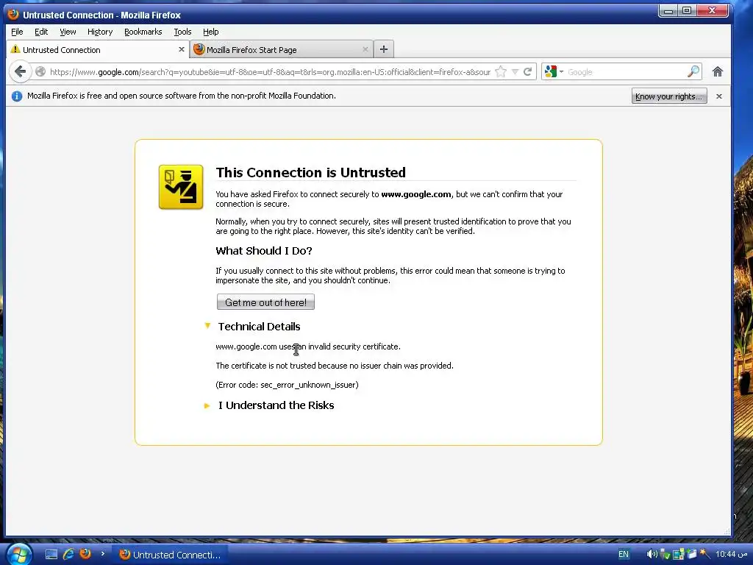Image resolution: width=753 pixels, height=565 pixels.
Task: Open the File menu
Action: (x=17, y=32)
